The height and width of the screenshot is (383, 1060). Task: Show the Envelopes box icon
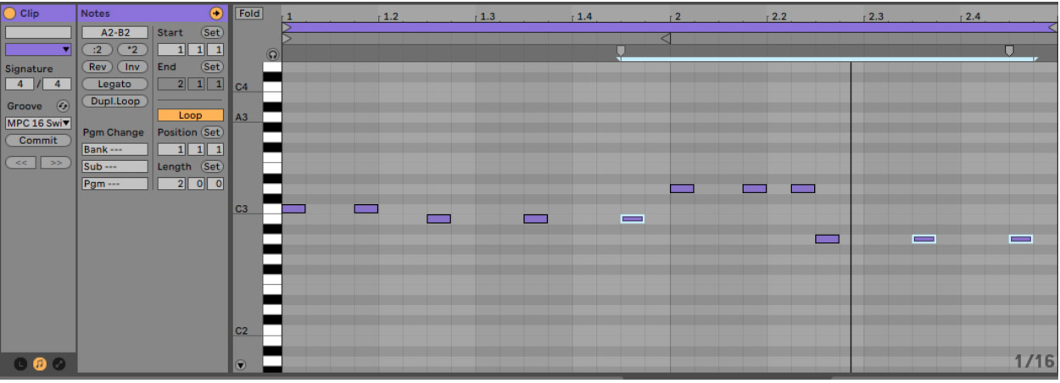point(59,364)
